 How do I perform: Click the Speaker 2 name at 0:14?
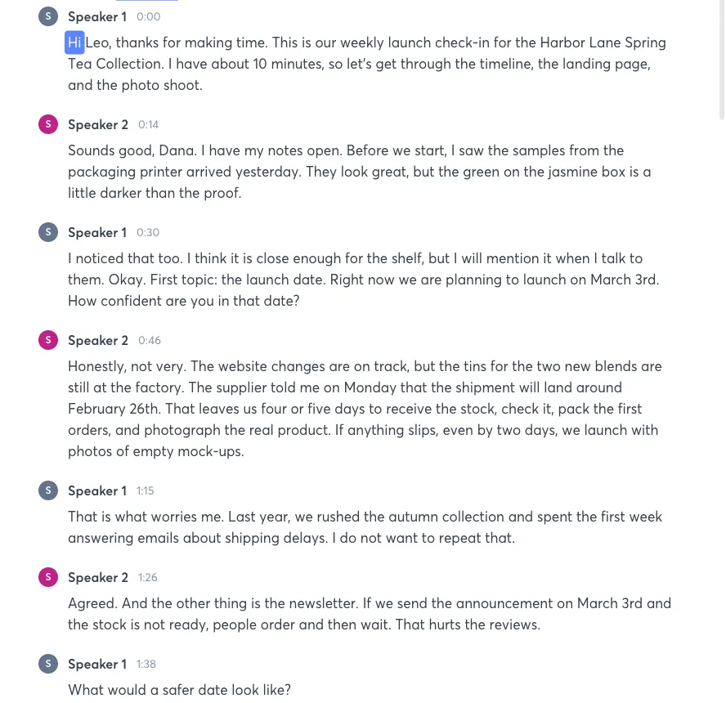[x=97, y=124]
